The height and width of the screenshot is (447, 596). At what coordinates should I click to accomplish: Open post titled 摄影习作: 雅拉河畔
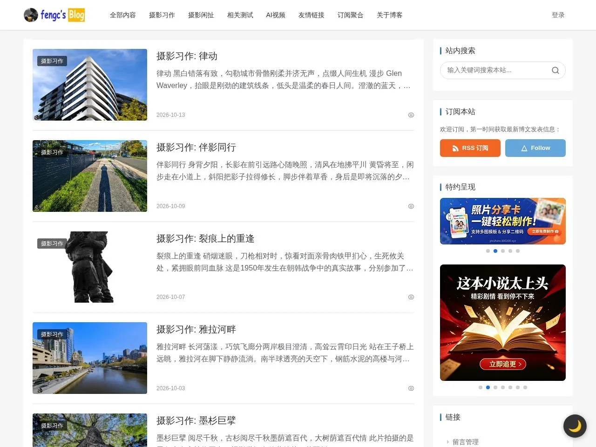tap(196, 330)
